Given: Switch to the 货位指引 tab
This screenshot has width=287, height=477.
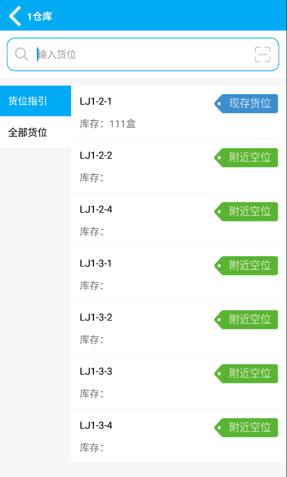Looking at the screenshot, I should (x=35, y=101).
